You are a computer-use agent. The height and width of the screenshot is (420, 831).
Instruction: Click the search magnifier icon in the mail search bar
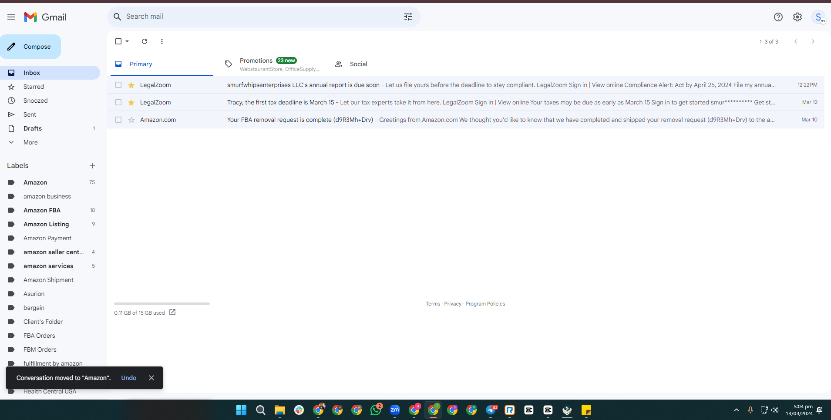[117, 17]
